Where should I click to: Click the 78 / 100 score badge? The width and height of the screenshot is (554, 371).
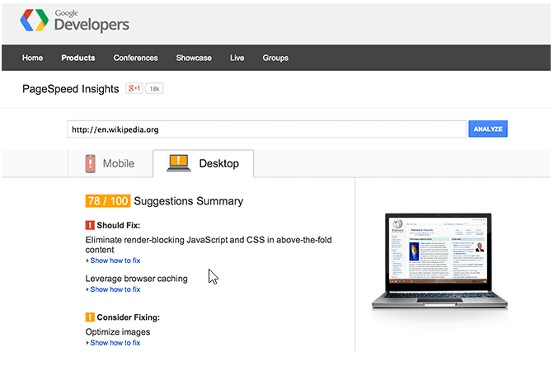(108, 201)
